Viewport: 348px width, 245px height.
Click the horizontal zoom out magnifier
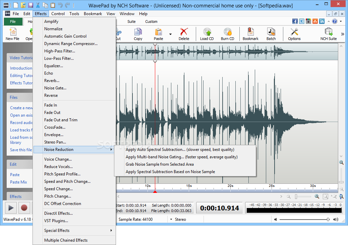coord(289,197)
